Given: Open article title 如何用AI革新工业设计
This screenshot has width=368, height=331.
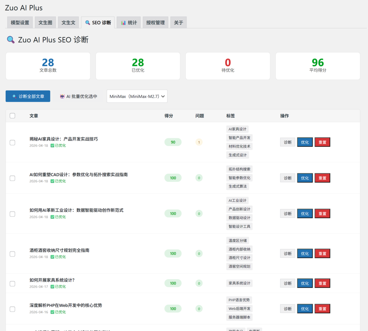Looking at the screenshot, I should [76, 210].
